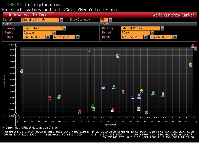Click the green <HELP> text
This screenshot has width=208, height=166.
(x=14, y=5)
